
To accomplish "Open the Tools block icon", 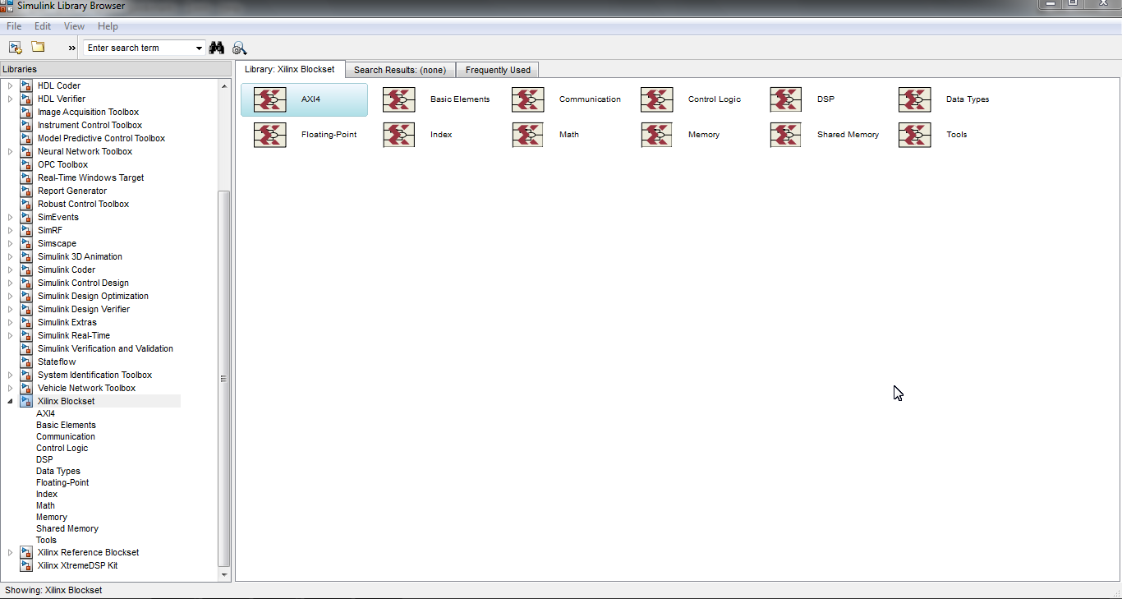I will pos(914,135).
